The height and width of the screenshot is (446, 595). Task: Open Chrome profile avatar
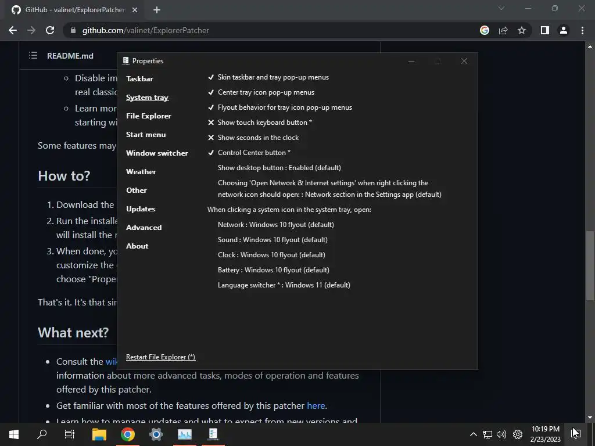pos(564,30)
